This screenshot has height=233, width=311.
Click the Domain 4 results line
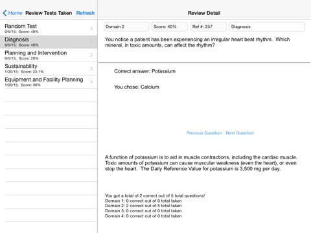pos(143,216)
